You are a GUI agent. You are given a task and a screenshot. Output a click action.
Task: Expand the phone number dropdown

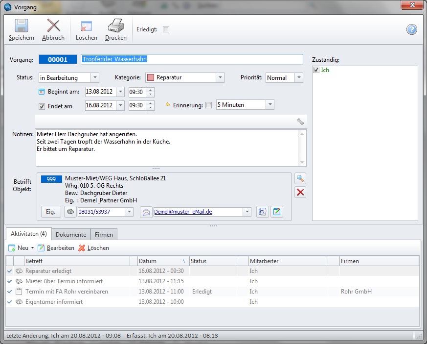coord(129,212)
